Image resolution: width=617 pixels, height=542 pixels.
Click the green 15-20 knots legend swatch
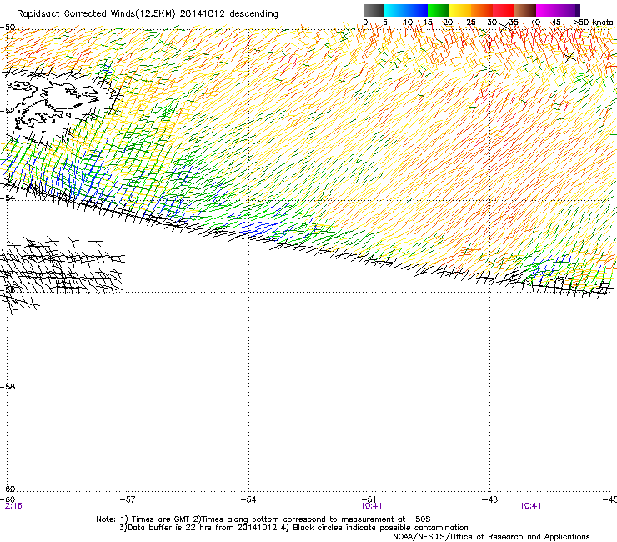(439, 10)
